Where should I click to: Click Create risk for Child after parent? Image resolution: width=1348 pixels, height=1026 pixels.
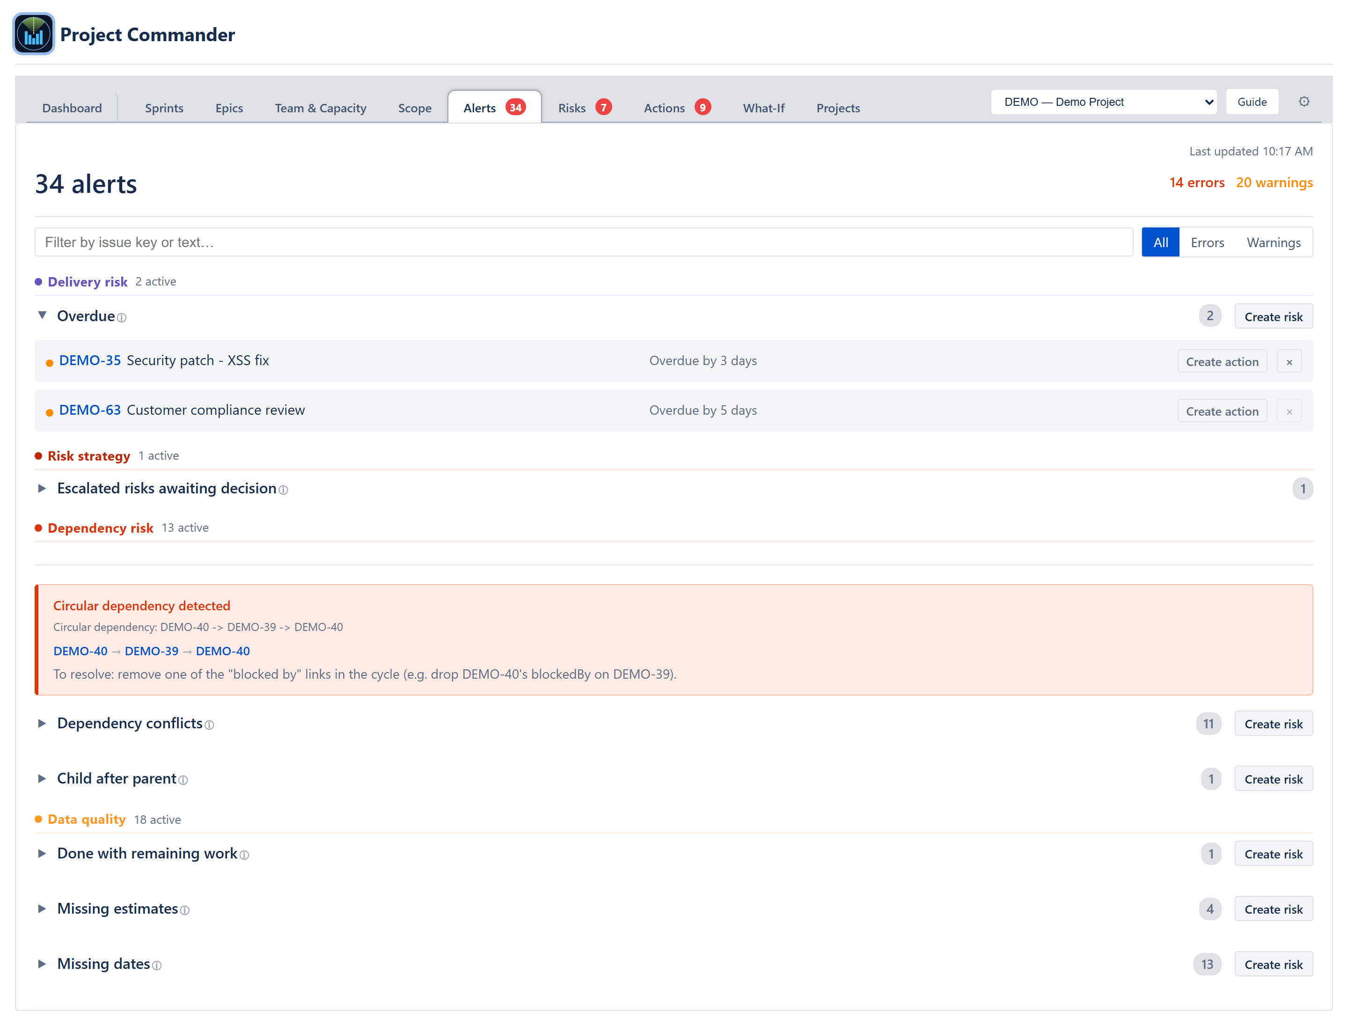coord(1274,779)
